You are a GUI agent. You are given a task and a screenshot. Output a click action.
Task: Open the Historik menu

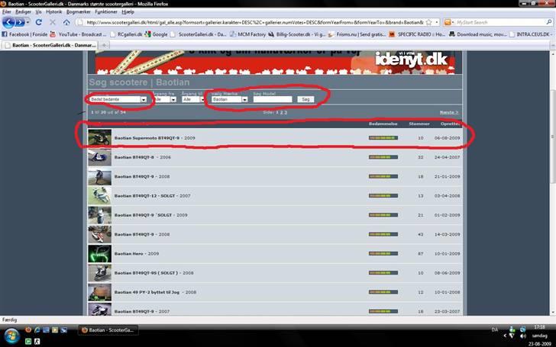pyautogui.click(x=54, y=11)
